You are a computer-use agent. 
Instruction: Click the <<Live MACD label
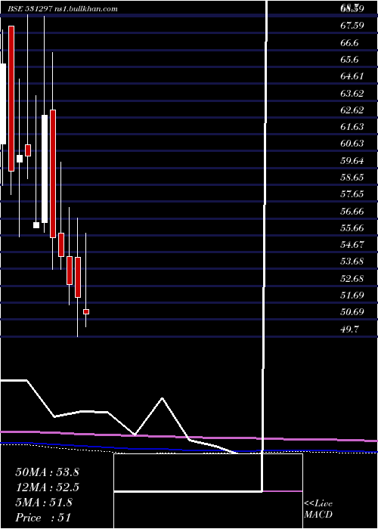pyautogui.click(x=318, y=509)
